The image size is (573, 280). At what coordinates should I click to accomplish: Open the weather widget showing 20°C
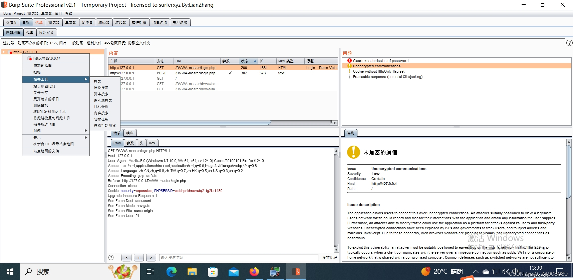[442, 272]
